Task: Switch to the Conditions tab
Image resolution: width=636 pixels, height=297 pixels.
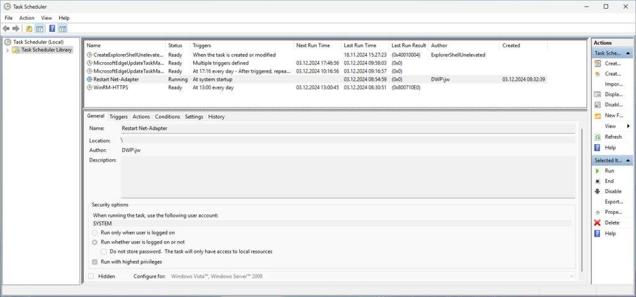Action: point(167,117)
